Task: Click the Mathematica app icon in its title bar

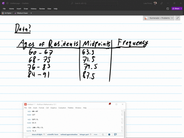Action: point(25,104)
